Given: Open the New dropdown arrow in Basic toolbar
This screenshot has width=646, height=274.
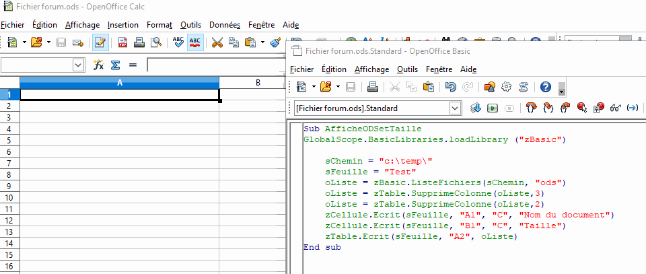Looking at the screenshot, I should (314, 87).
